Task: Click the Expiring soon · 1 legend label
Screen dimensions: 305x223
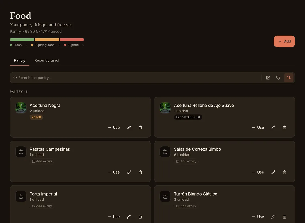Action: [x=45, y=45]
